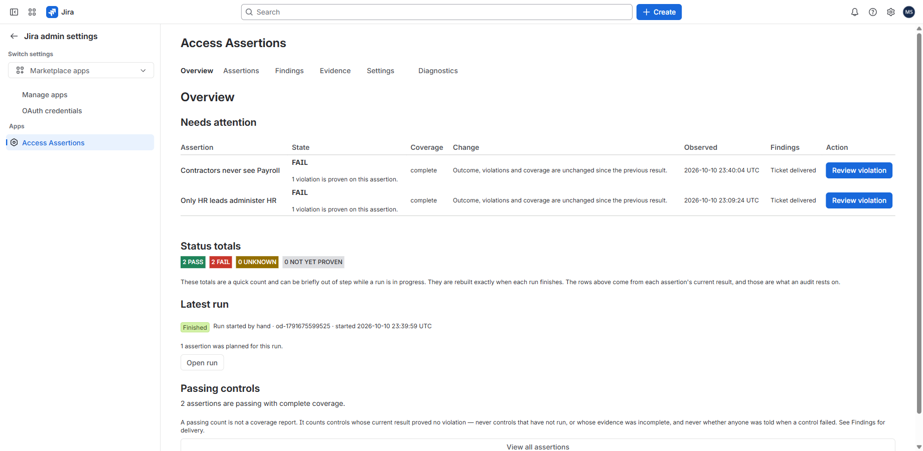Click the 0 UNKNOWN status badge

tap(257, 262)
